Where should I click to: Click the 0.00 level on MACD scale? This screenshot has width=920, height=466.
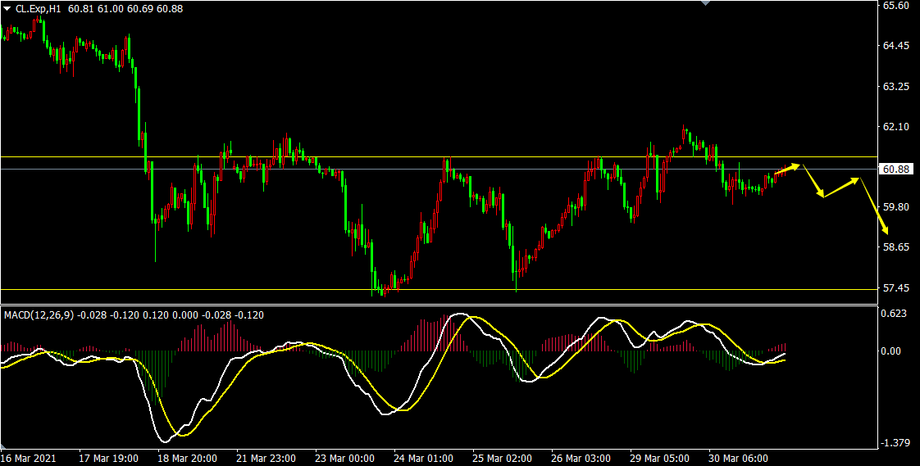tap(892, 351)
